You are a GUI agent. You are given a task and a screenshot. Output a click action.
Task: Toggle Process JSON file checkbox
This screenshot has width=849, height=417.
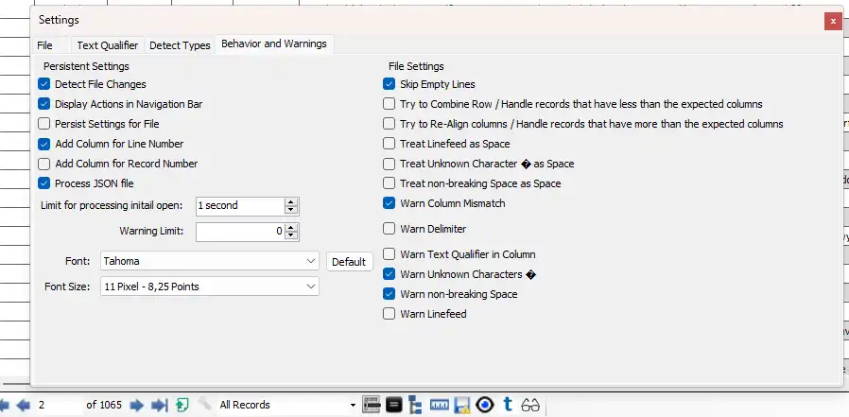point(43,183)
